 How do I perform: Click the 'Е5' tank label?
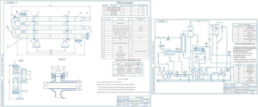200,73
